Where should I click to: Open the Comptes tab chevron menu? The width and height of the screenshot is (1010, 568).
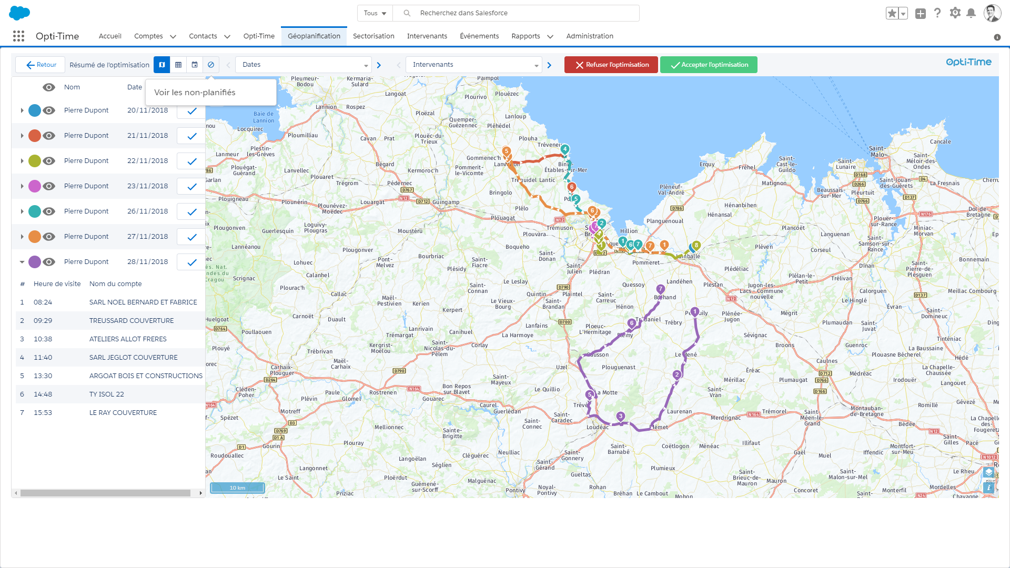[x=173, y=36]
